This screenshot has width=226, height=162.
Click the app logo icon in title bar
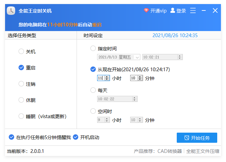(11, 11)
